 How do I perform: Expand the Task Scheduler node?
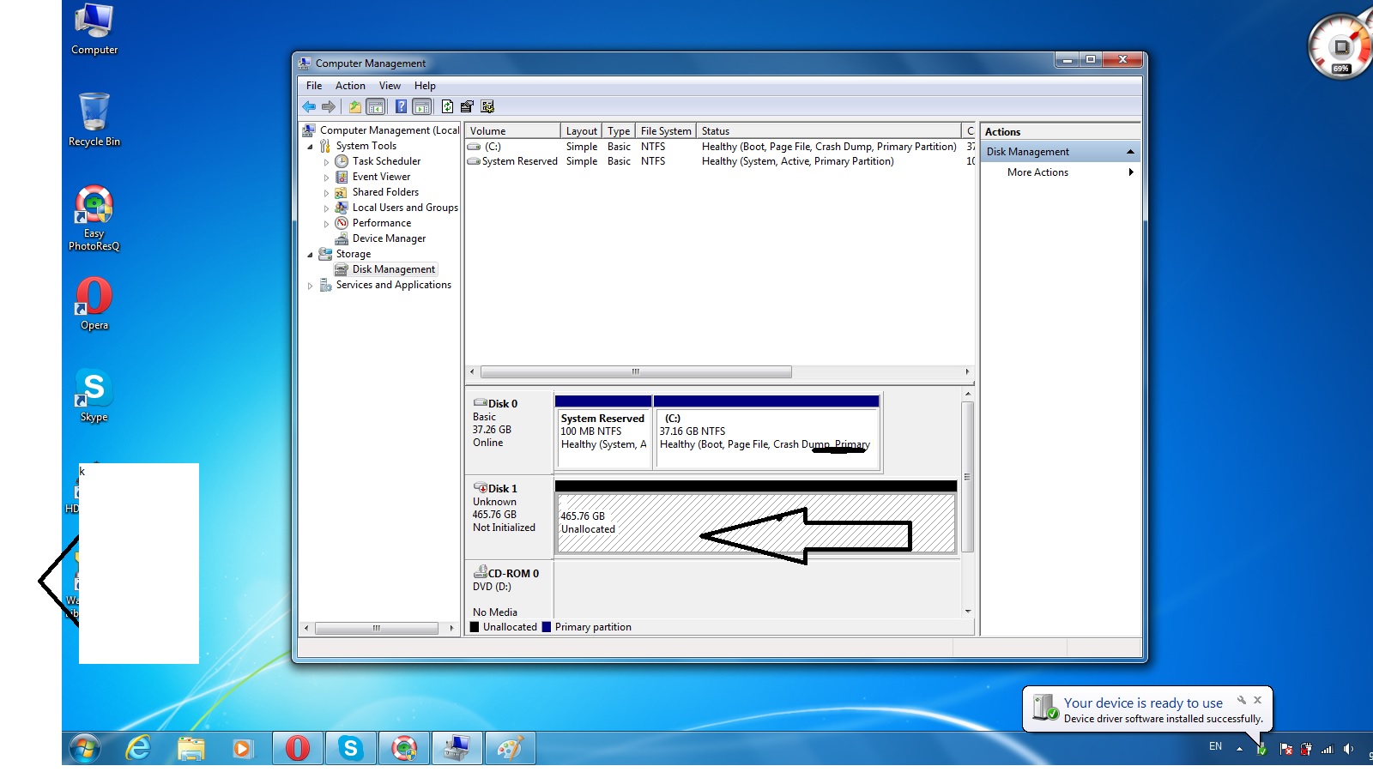(x=326, y=162)
